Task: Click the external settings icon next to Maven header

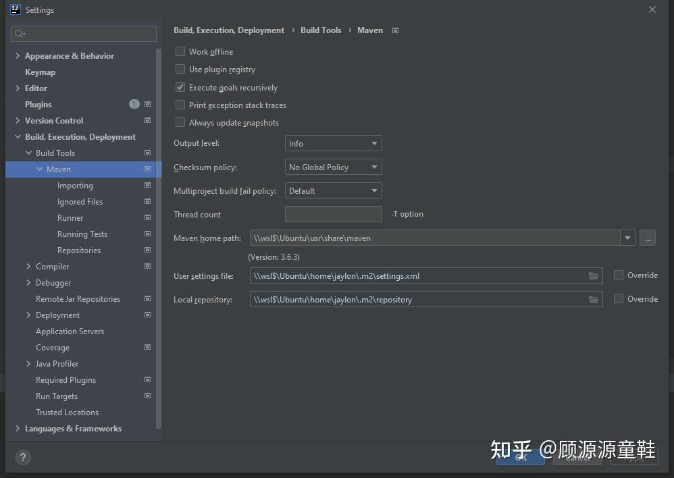Action: click(x=395, y=30)
